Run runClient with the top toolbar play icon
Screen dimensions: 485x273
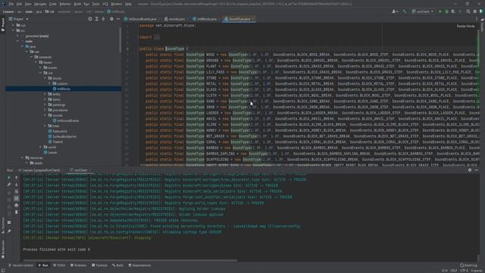point(440,11)
